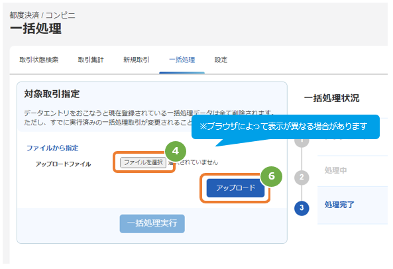
Task: Open the 取引状態検索 tab
Action: pos(39,60)
